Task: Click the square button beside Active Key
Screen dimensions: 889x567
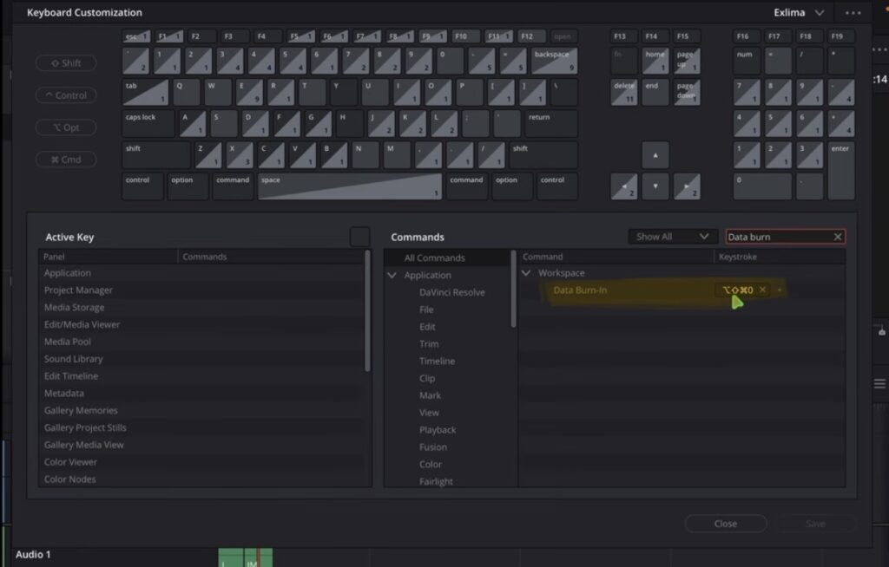Action: tap(360, 237)
